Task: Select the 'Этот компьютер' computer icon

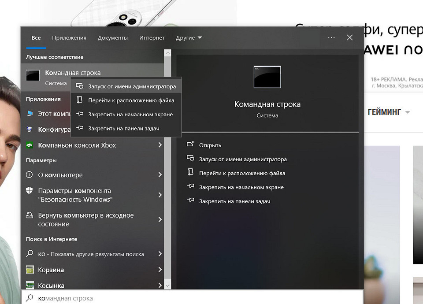Action: [30, 114]
